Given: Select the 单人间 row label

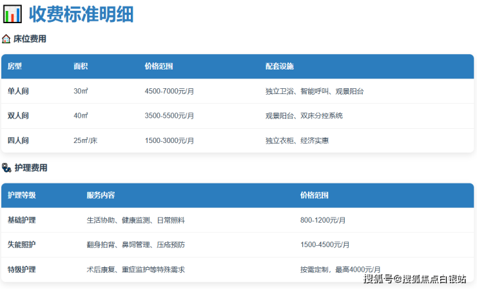Looking at the screenshot, I should (18, 91).
